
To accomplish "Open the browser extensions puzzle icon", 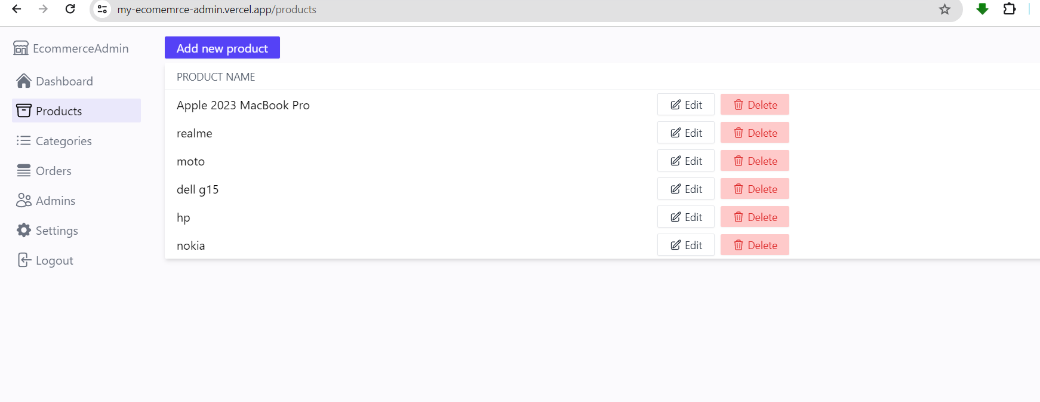I will click(1010, 10).
